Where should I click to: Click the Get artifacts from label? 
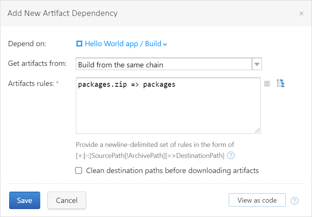pos(37,63)
